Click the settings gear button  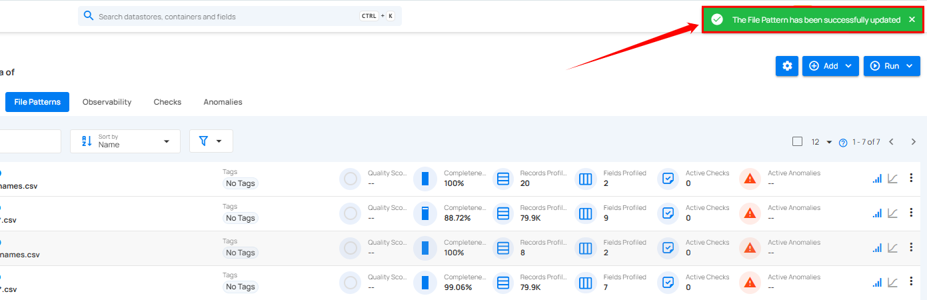point(787,66)
